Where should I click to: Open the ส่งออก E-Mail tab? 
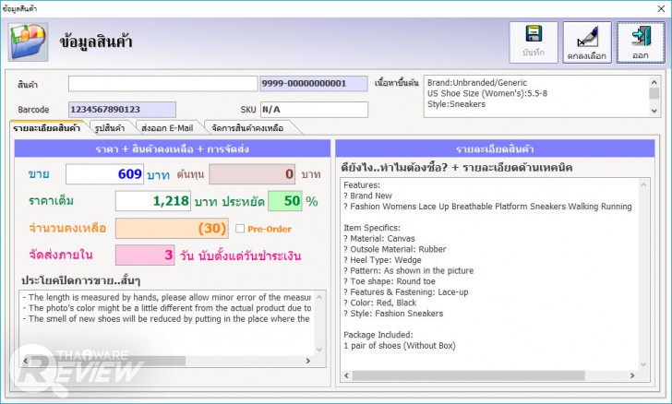point(167,127)
